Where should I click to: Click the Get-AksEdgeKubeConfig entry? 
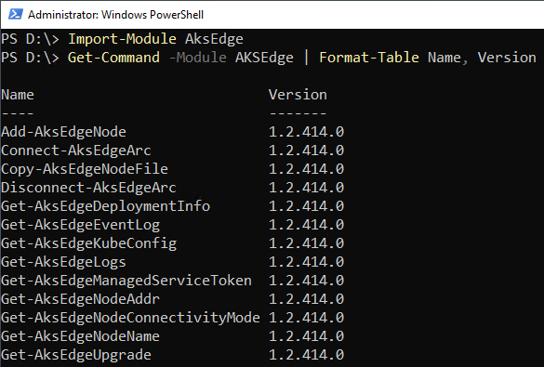(x=89, y=243)
